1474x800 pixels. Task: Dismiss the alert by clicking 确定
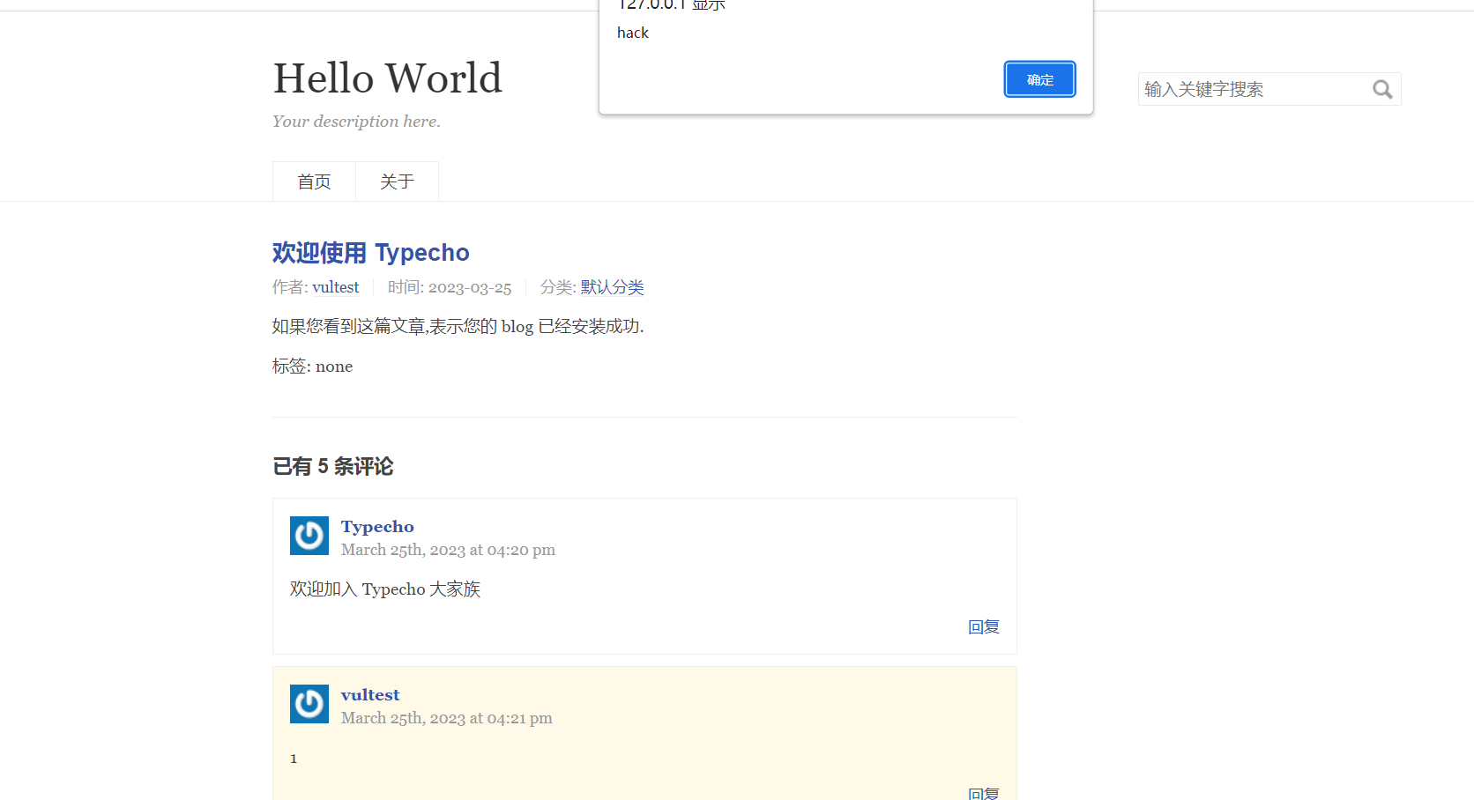pyautogui.click(x=1039, y=79)
